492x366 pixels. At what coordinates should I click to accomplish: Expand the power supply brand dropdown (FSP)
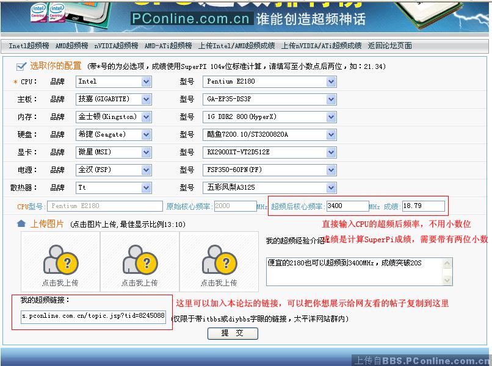coord(114,170)
